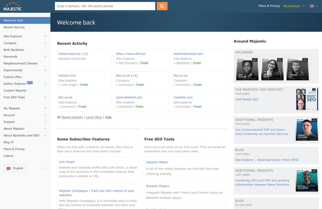The image size is (322, 209).
Task: Click the Konrad Szymaniak insight thumbnail
Action: pyautogui.click(x=307, y=130)
